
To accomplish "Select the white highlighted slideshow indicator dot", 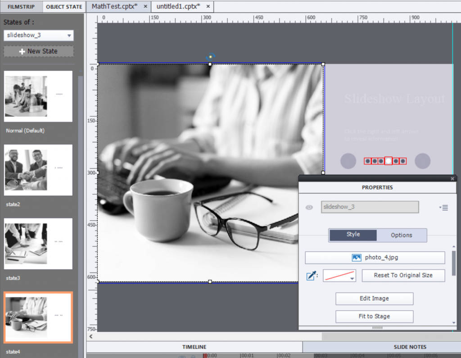I will (388, 161).
